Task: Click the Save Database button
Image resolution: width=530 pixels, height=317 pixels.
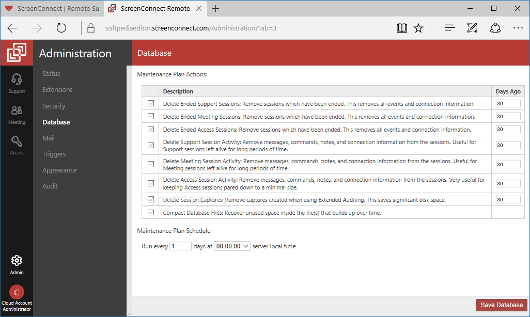Action: pyautogui.click(x=502, y=305)
